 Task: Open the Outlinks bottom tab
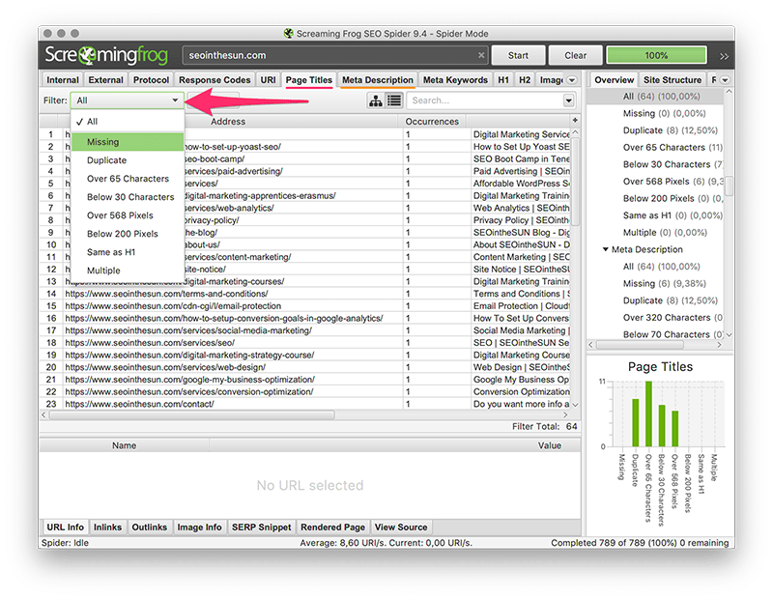(x=150, y=527)
